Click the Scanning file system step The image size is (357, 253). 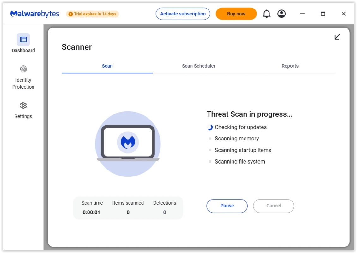tap(240, 162)
